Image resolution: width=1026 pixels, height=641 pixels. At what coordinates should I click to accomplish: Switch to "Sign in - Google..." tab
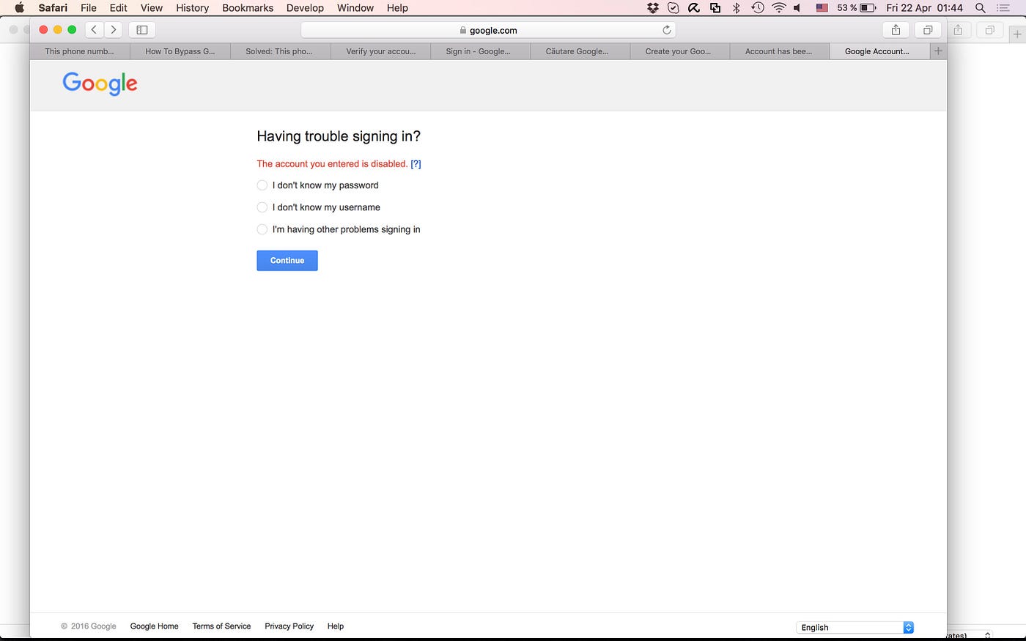pyautogui.click(x=480, y=51)
